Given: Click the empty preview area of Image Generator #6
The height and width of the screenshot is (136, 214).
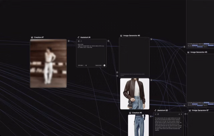Looking at the screenshot, I should point(134,55).
